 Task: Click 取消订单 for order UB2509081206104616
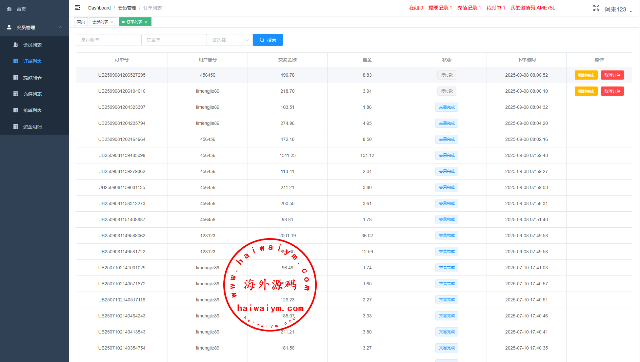[x=612, y=91]
